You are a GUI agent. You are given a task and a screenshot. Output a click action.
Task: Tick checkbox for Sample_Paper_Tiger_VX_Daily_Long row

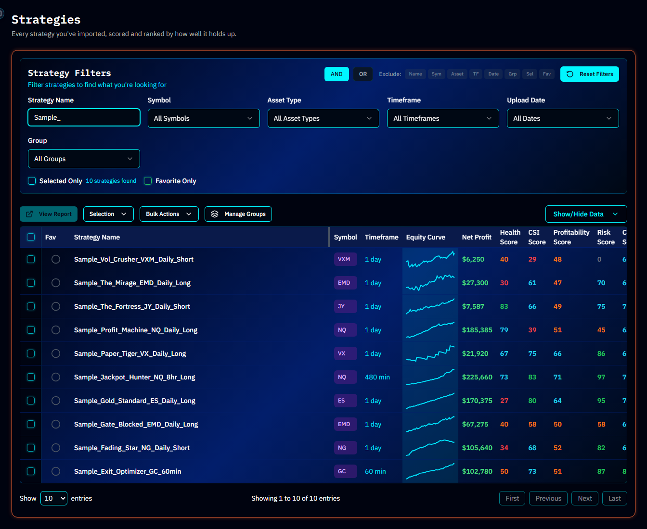(31, 353)
